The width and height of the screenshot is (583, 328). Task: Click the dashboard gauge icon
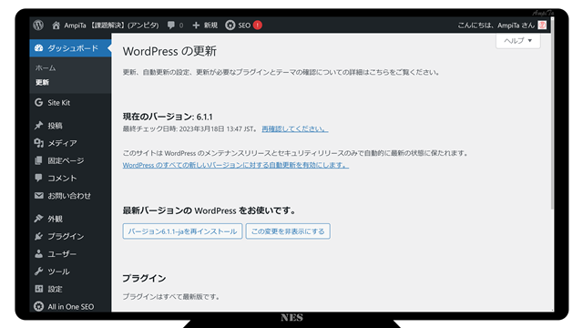tap(38, 48)
